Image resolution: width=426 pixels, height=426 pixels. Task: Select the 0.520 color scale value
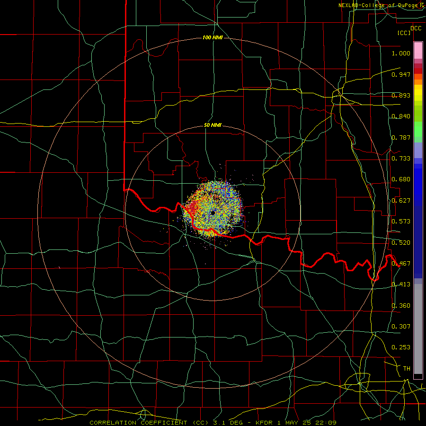[x=401, y=243]
